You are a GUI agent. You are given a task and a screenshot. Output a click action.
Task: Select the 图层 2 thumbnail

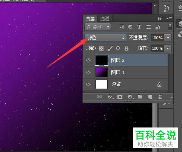[102, 60]
